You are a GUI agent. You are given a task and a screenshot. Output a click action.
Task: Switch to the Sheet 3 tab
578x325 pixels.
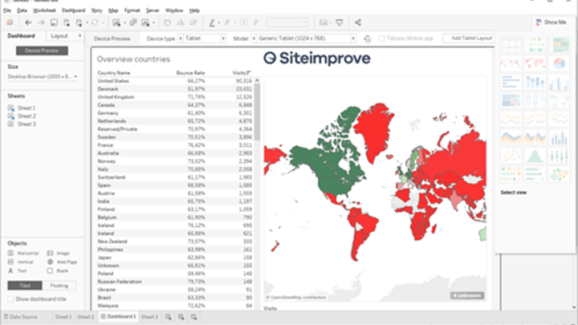pos(149,317)
